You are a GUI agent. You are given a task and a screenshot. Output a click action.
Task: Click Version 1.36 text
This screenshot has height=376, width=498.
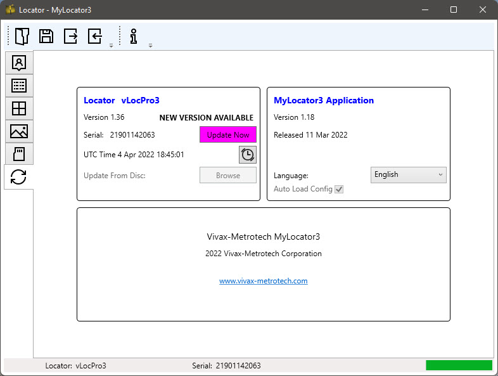104,117
